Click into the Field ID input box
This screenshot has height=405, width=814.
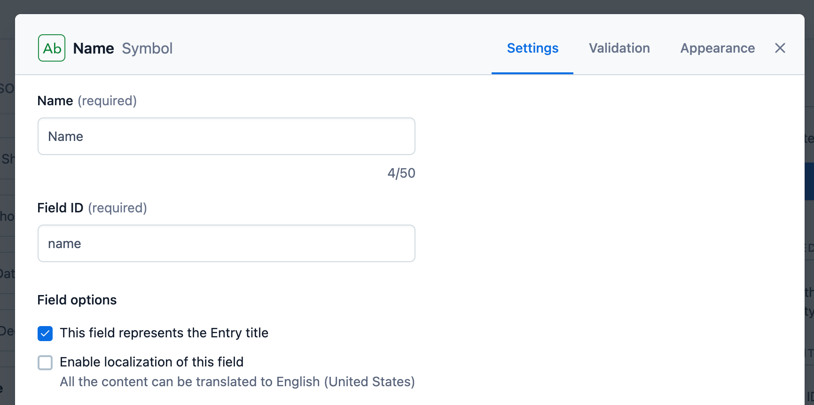[x=227, y=243]
